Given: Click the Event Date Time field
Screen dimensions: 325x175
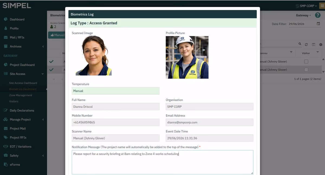Looking at the screenshot, I should (209, 138).
